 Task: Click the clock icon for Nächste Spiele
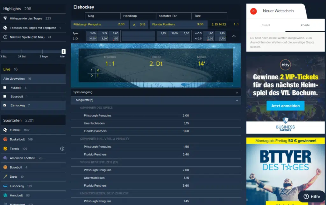click(5, 37)
